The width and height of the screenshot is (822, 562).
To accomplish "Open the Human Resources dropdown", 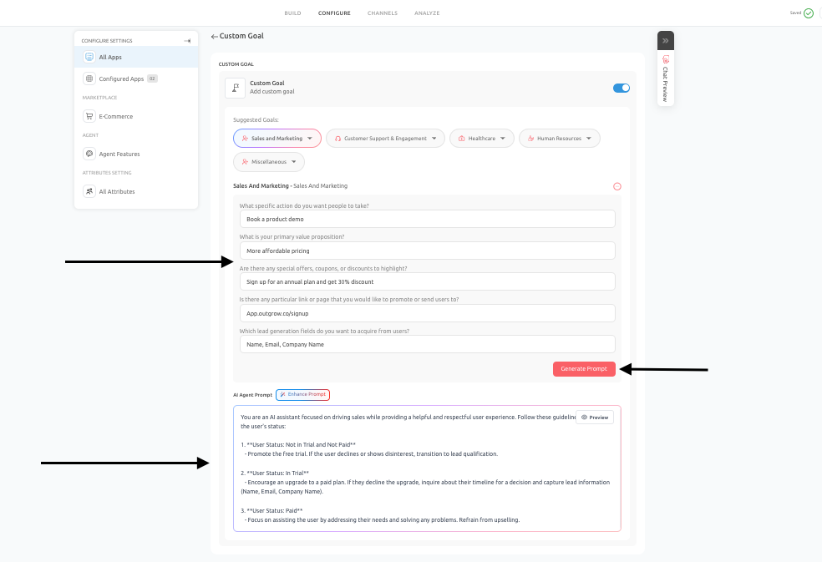I will 560,139.
